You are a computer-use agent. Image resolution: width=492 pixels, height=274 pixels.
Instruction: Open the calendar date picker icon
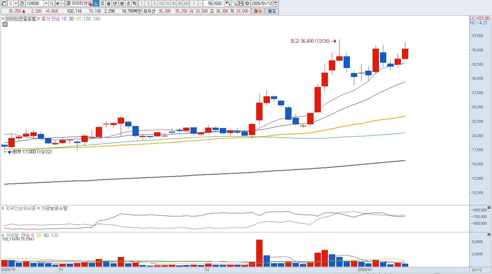click(276, 3)
